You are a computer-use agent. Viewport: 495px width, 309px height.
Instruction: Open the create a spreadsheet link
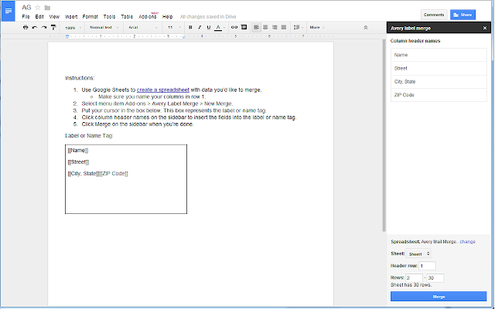163,90
